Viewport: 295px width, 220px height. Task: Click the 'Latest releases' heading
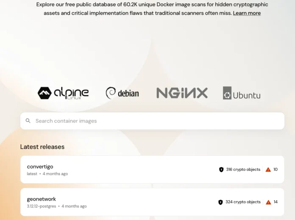tap(42, 147)
